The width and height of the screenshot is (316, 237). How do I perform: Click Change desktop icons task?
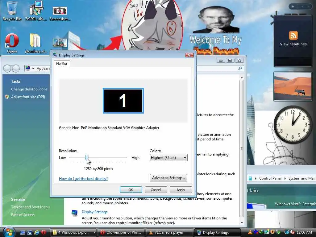pyautogui.click(x=29, y=89)
